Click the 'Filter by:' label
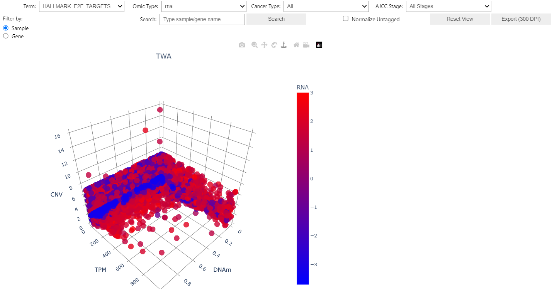The height and width of the screenshot is (306, 557). [x=13, y=18]
